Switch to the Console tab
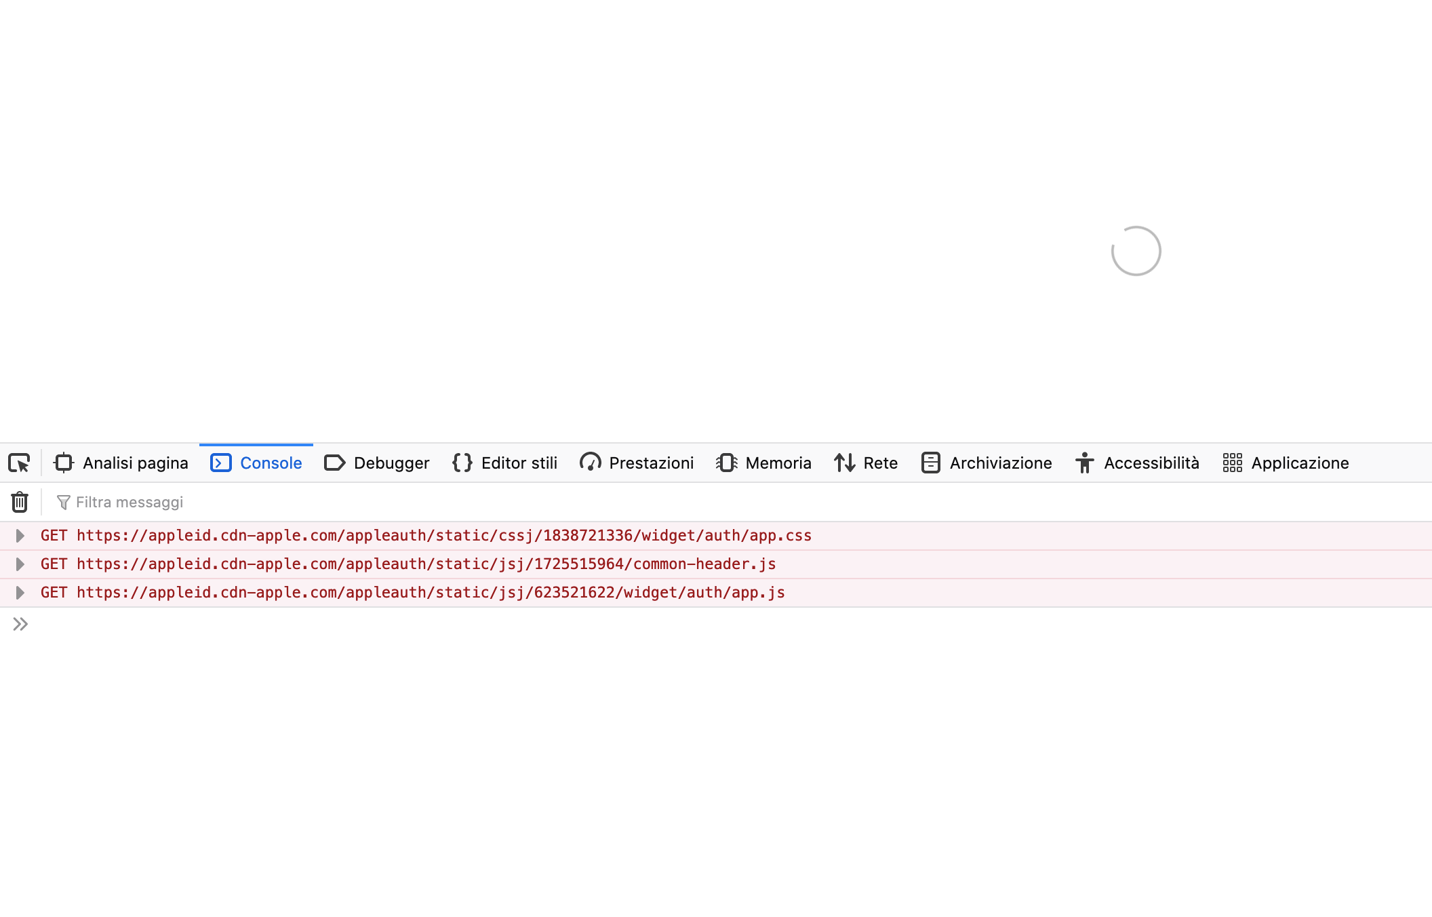 [271, 463]
